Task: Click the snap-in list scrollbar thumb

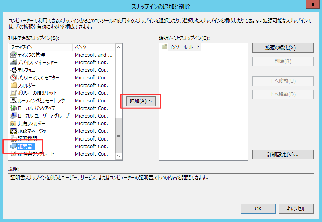Action: 118,135
